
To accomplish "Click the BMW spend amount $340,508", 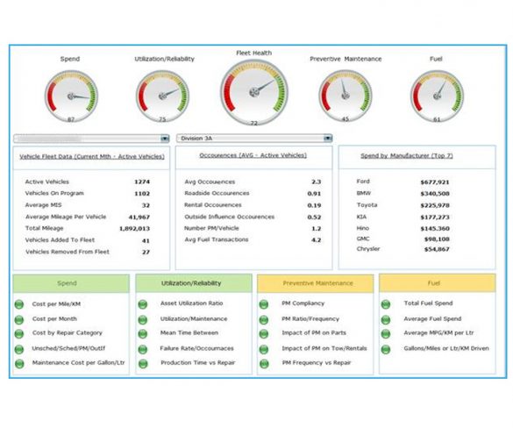I will [x=435, y=194].
